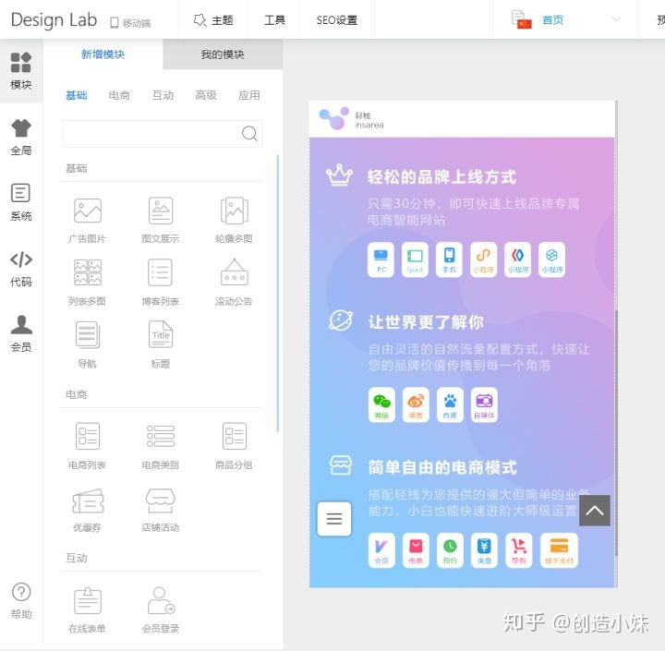This screenshot has height=651, width=665.
Task: Add the 电商类别 e-commerce category module
Action: coord(161,446)
